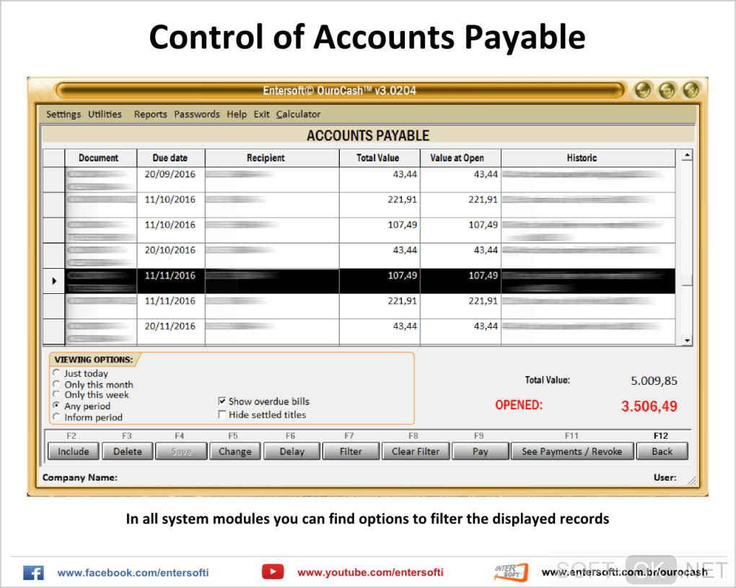Click the greyed-out Save button

181,451
